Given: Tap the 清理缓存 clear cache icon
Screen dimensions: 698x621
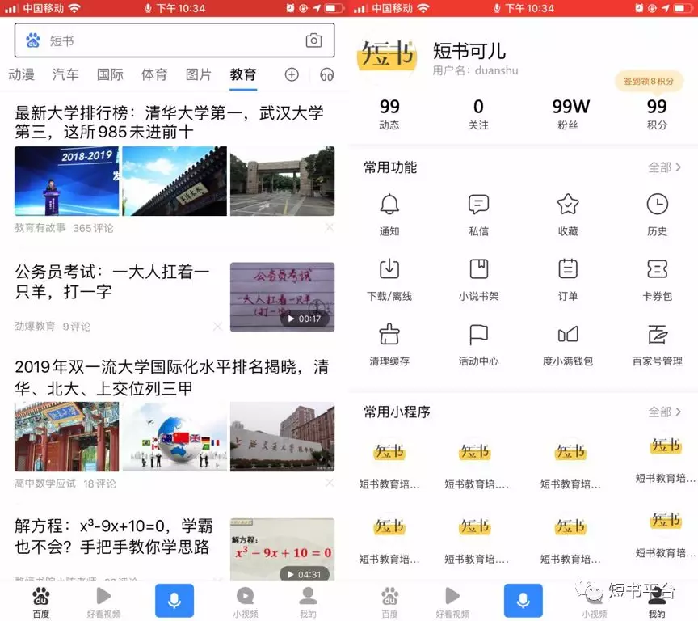Looking at the screenshot, I should [x=389, y=334].
